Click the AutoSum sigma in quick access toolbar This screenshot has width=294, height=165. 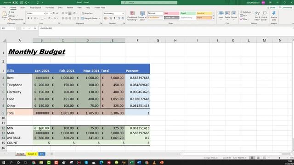coord(38,3)
